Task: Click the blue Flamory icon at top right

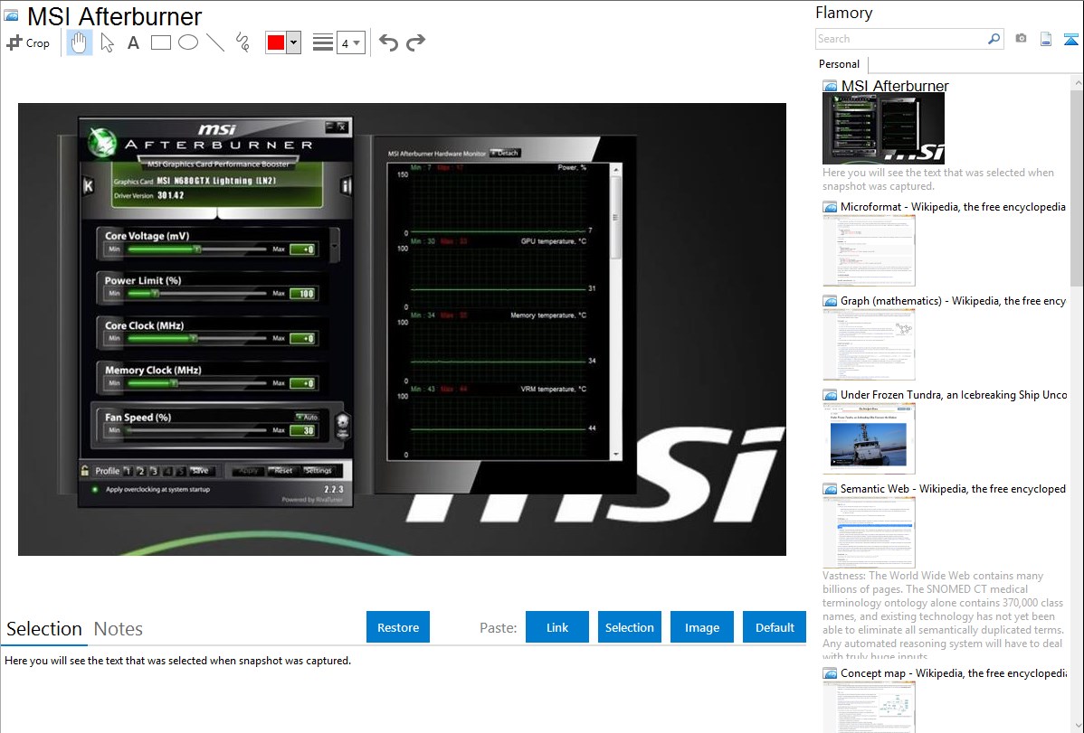Action: coord(1070,39)
